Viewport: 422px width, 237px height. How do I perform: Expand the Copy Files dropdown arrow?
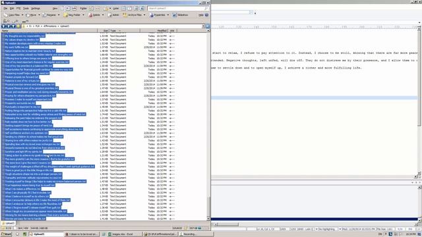click(22, 15)
